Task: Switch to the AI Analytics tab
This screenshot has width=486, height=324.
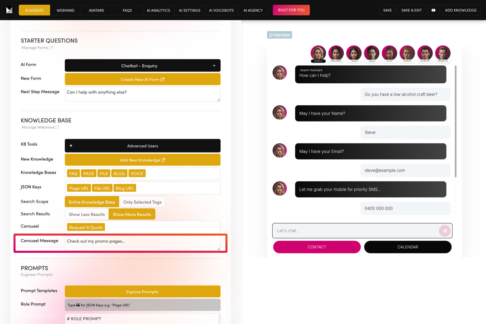Action: coord(158,10)
